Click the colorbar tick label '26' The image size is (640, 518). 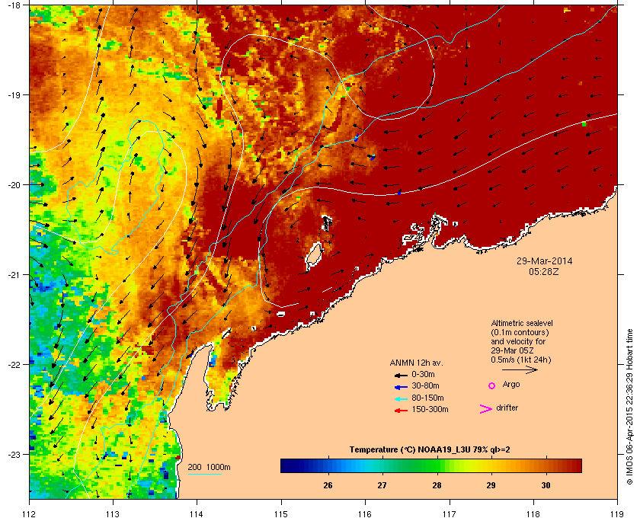tap(328, 485)
